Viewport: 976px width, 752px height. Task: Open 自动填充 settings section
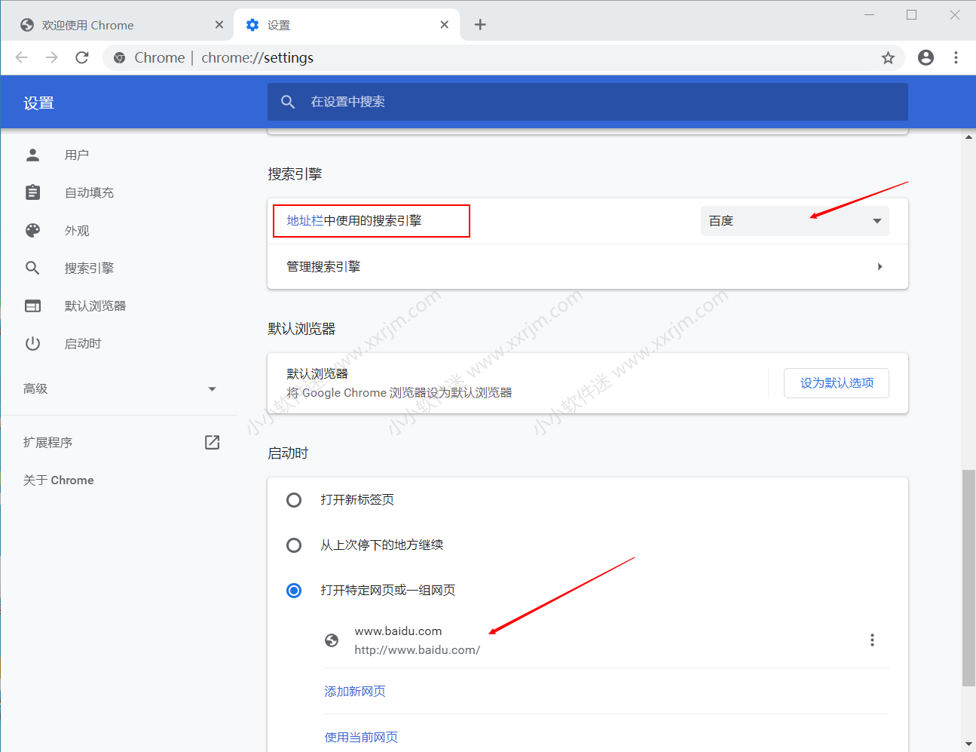pyautogui.click(x=89, y=192)
